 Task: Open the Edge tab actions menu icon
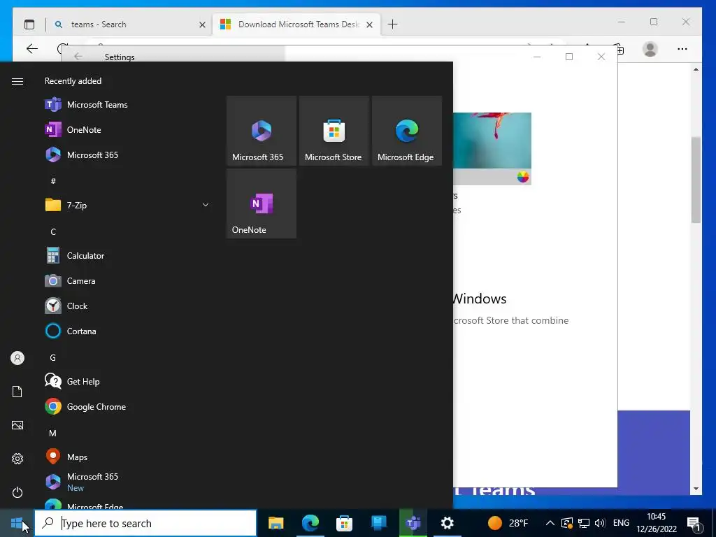29,24
